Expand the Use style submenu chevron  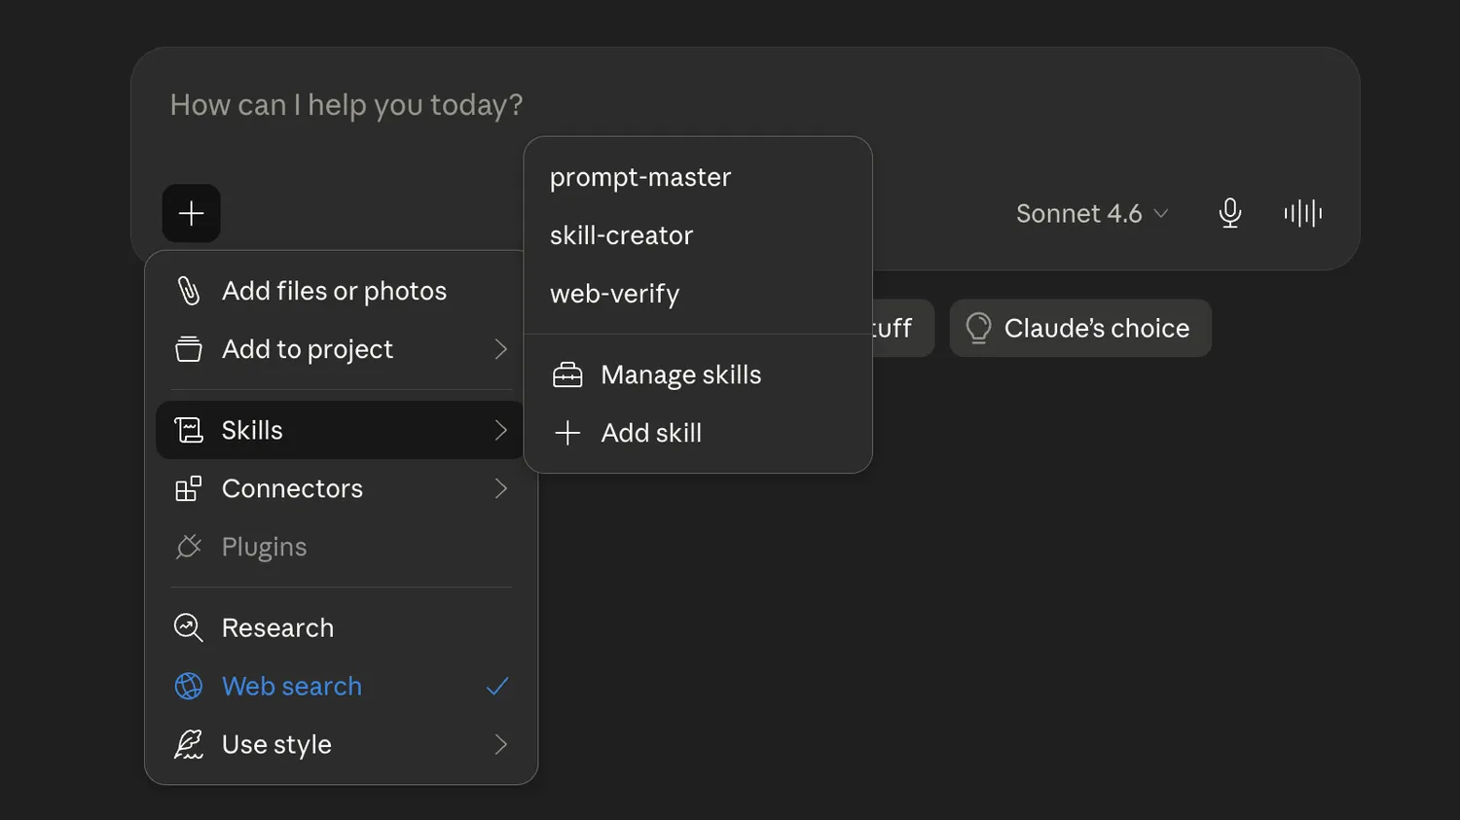(501, 744)
